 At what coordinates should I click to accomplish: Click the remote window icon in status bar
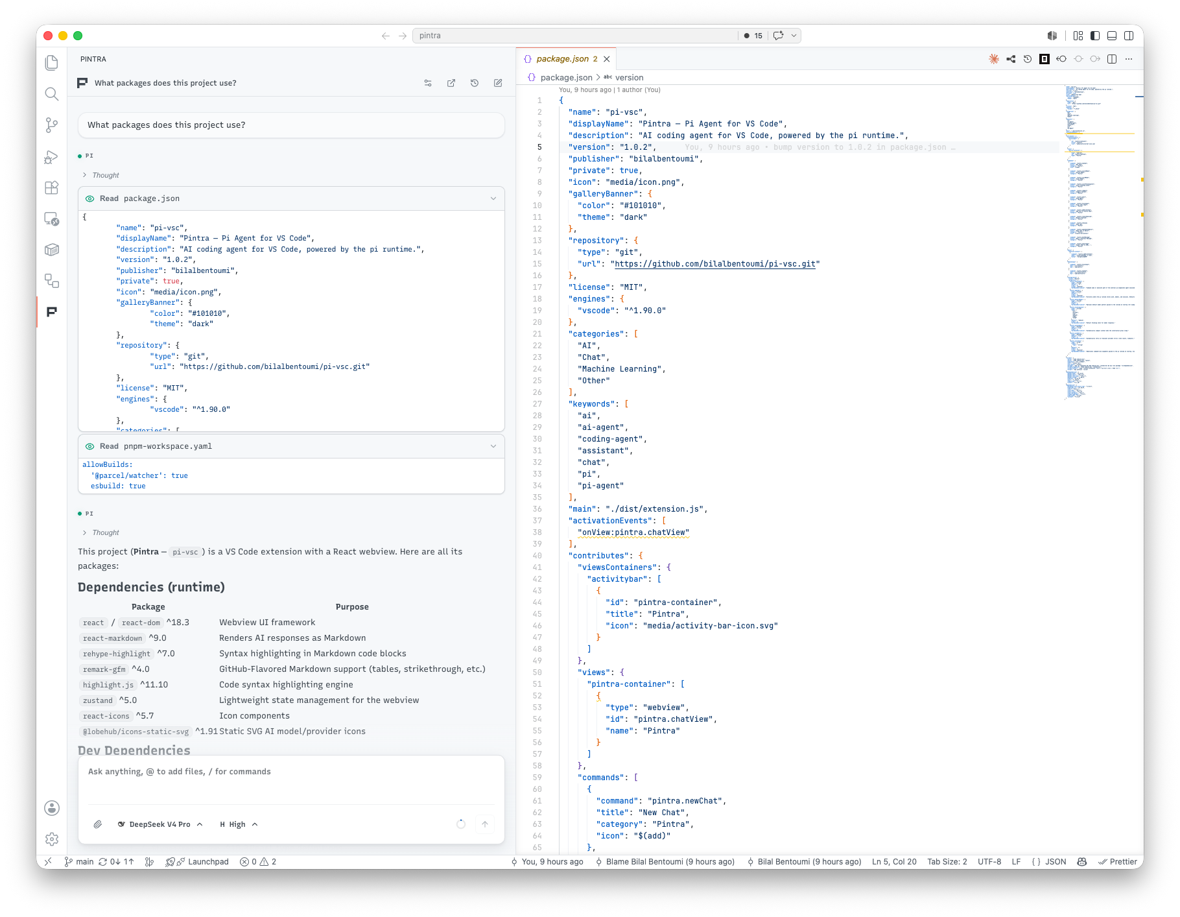tap(47, 862)
